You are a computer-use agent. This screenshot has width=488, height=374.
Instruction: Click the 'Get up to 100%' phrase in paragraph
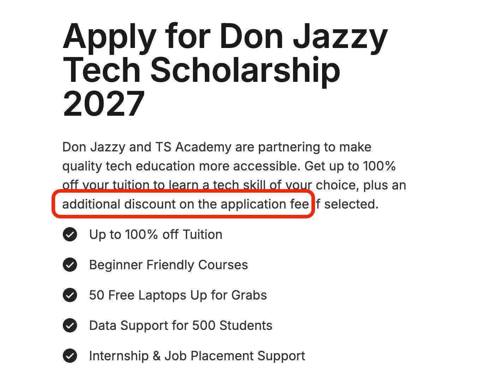(350, 166)
